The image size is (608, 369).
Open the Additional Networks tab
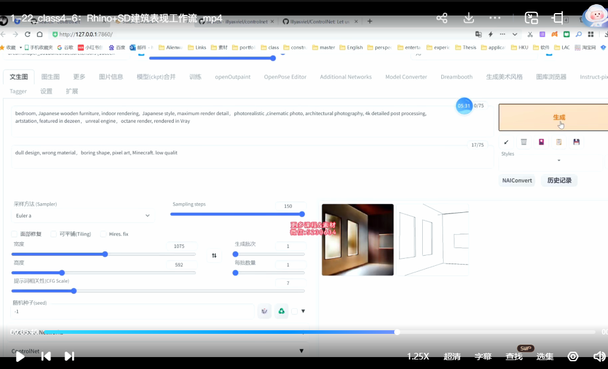[x=345, y=77]
